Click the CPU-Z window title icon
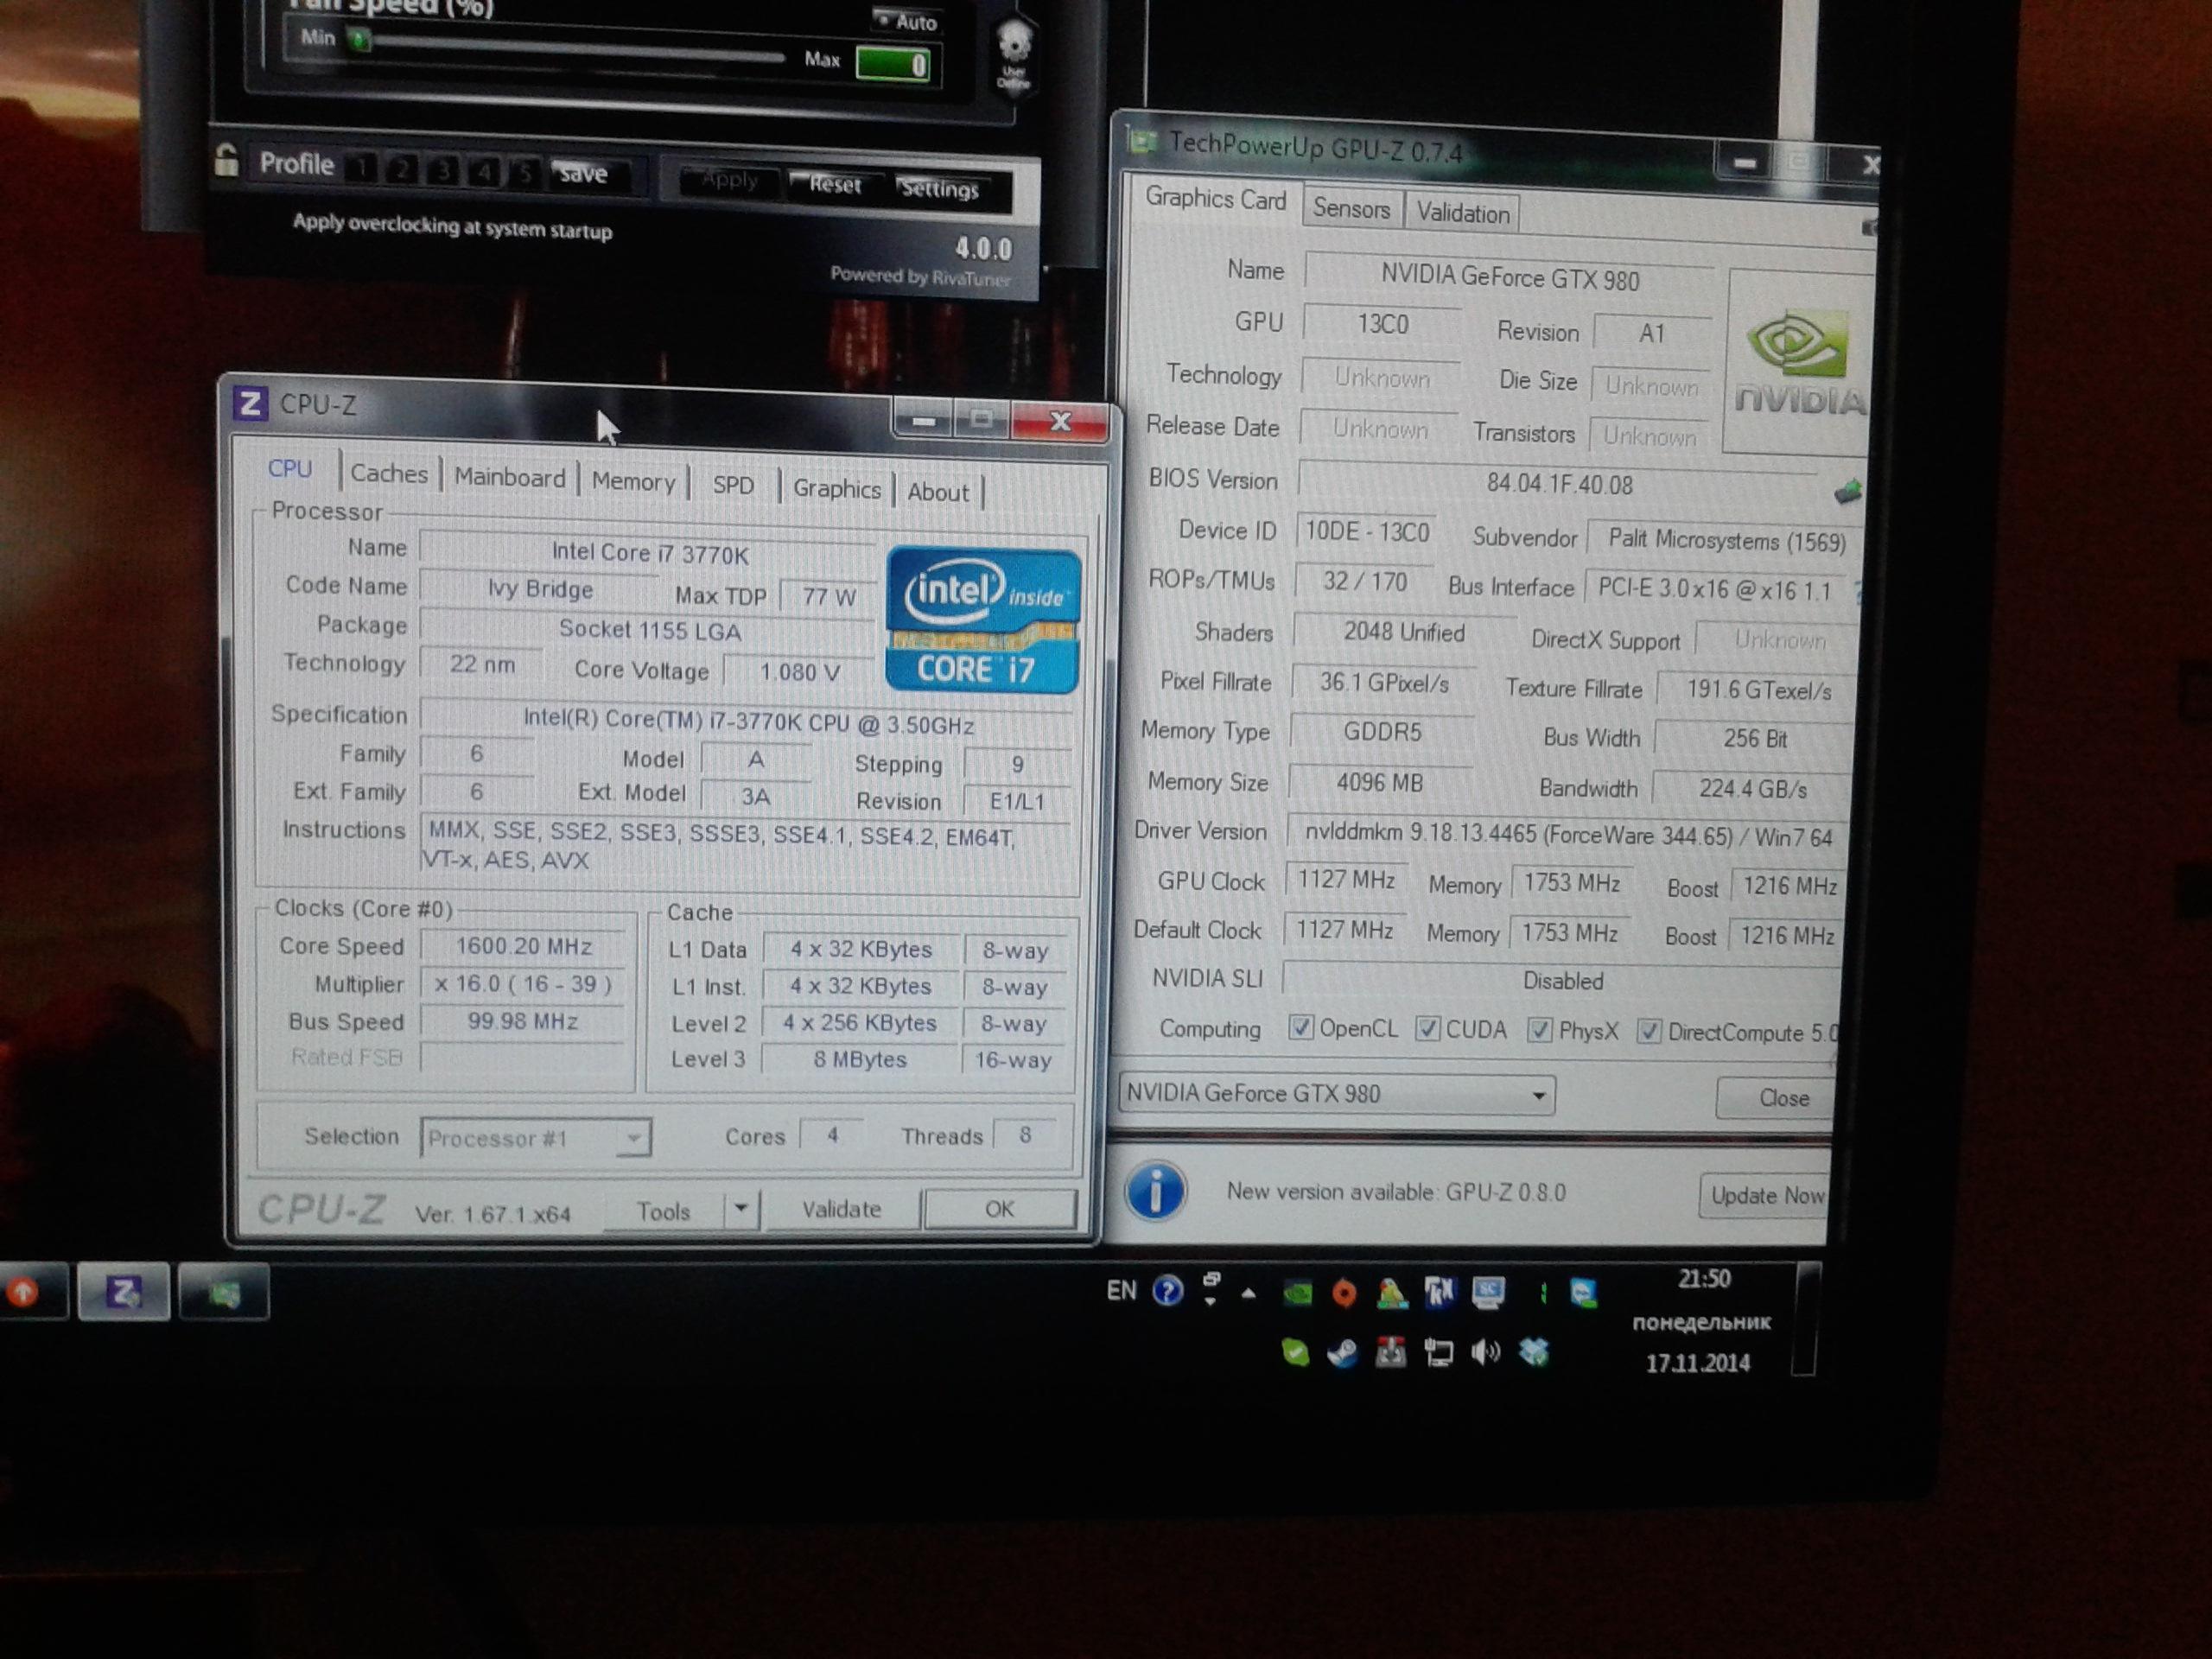 [x=250, y=404]
